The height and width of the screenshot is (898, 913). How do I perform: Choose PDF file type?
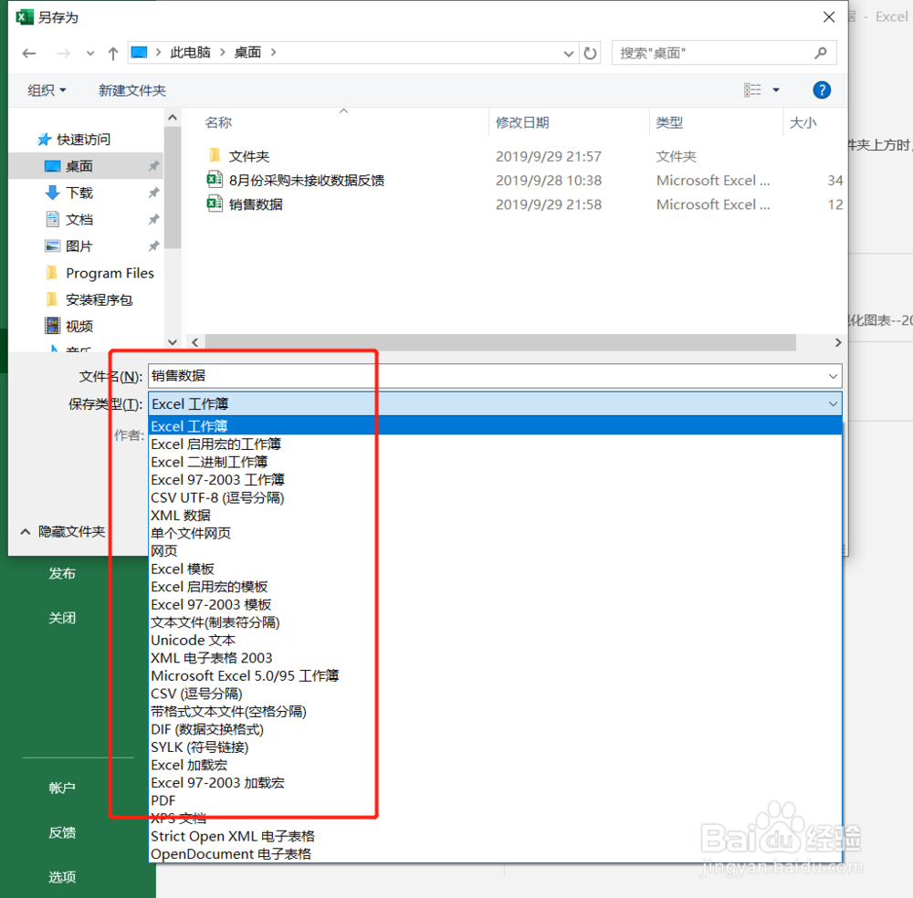tap(163, 801)
